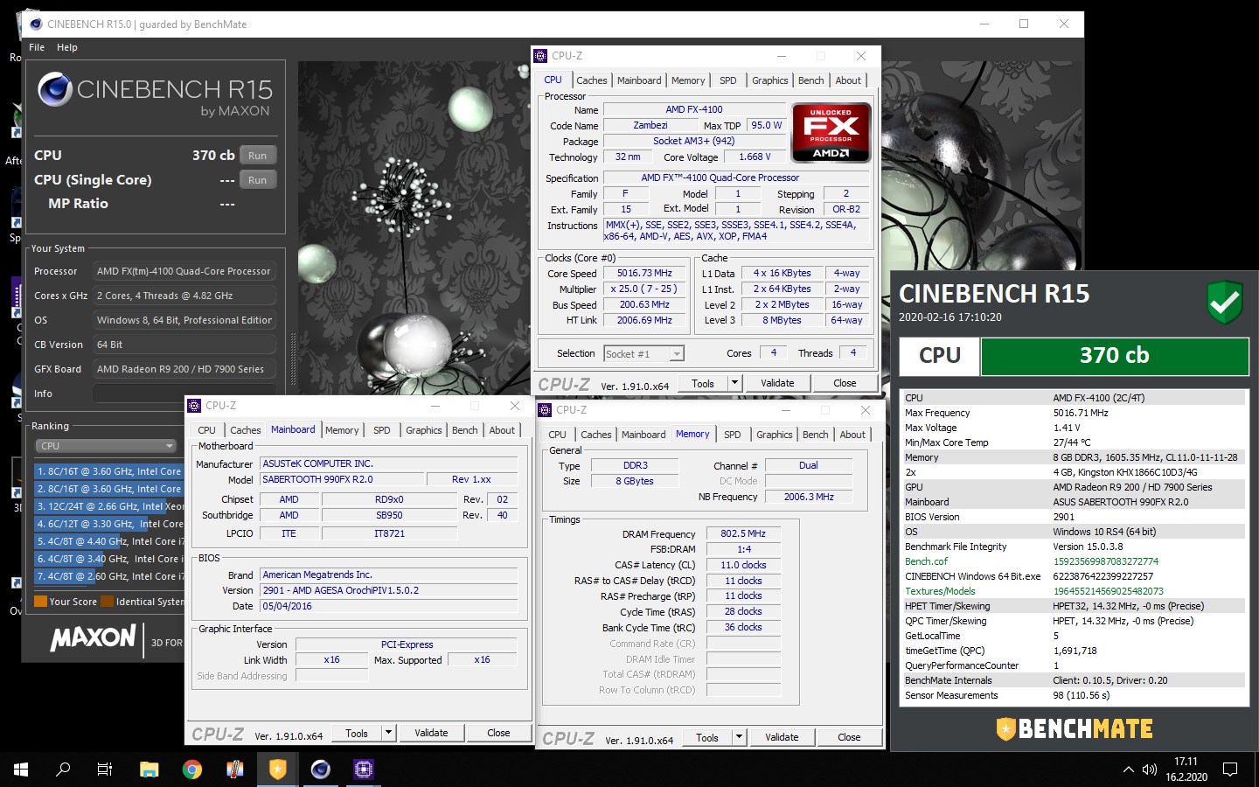Viewport: 1259px width, 787px height.
Task: Click the Bench.cof entry in BenchMate
Action: pyautogui.click(x=926, y=561)
